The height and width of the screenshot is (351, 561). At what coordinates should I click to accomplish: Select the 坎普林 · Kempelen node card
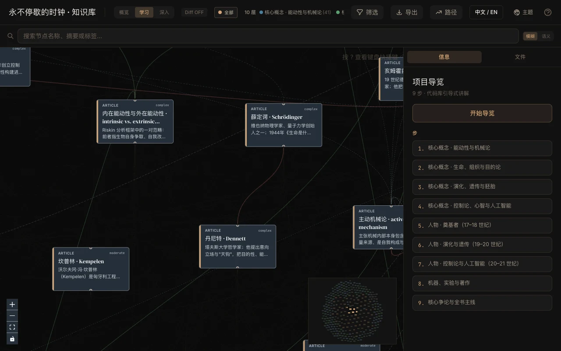[91, 269]
